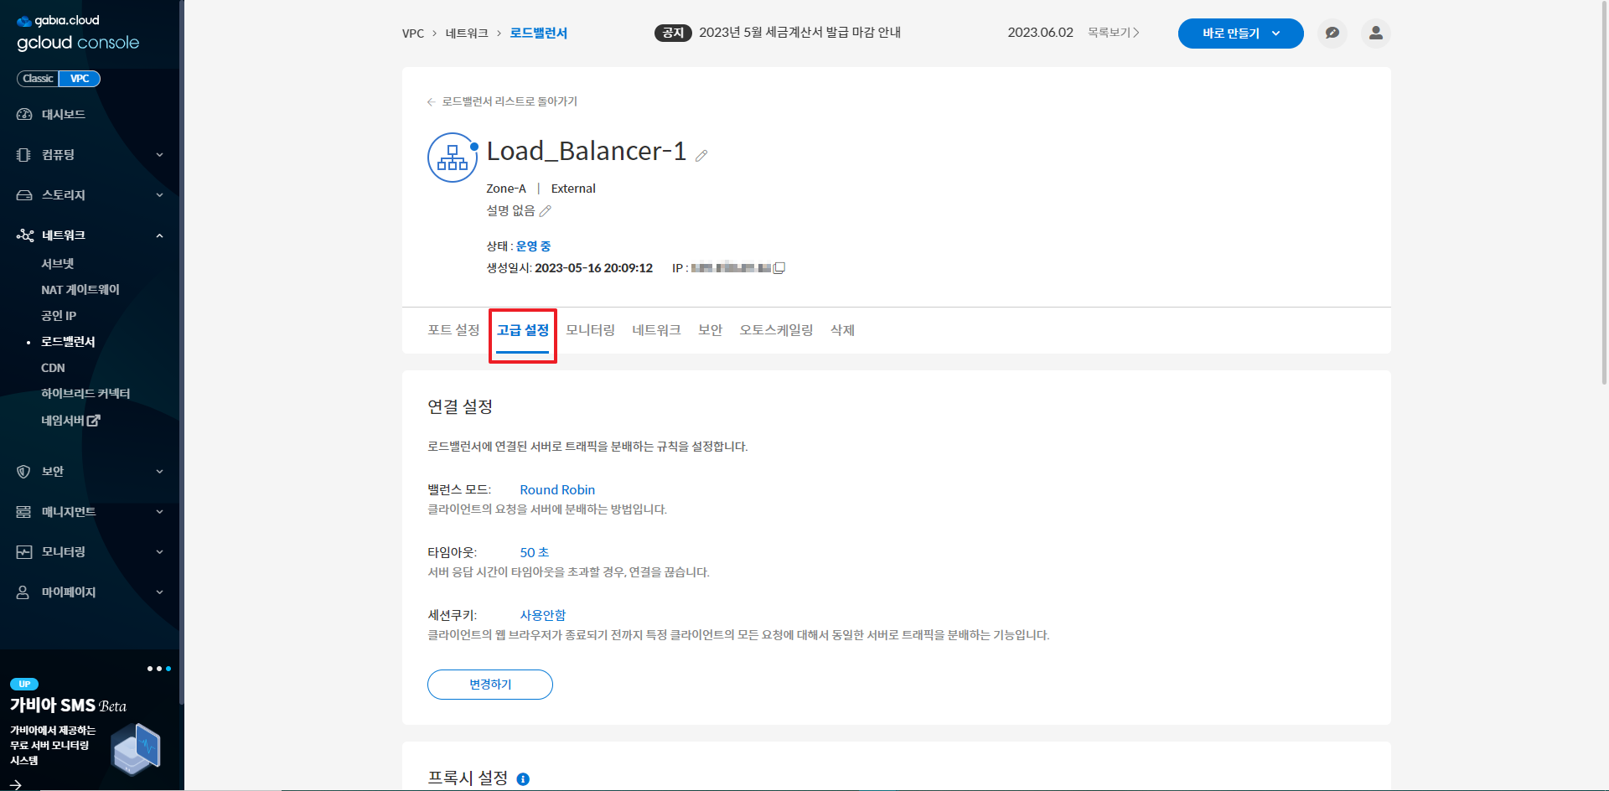Select the VPC mode pill
This screenshot has height=791, width=1609.
point(80,79)
